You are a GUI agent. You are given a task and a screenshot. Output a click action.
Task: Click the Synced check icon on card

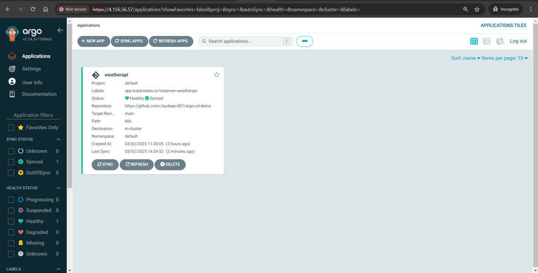(x=147, y=98)
